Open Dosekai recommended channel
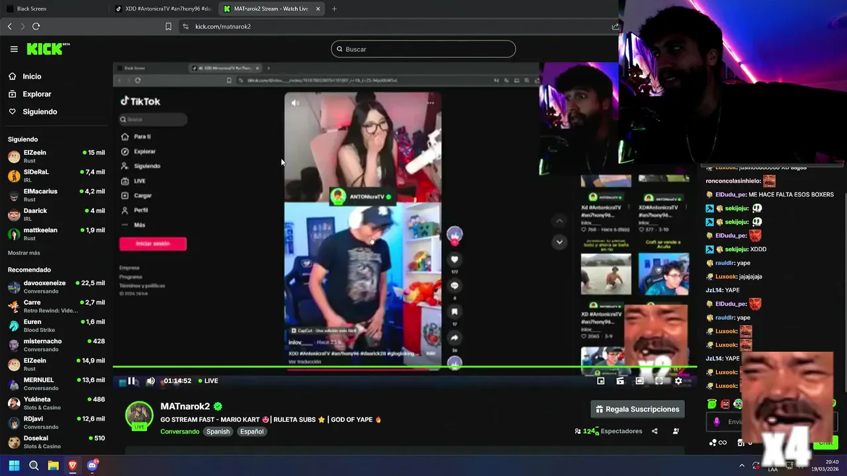Screen dimensions: 847x476 click(x=56, y=442)
